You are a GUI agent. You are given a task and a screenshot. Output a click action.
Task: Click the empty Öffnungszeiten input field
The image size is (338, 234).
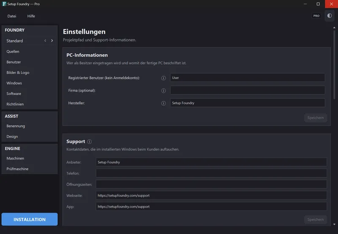click(211, 184)
